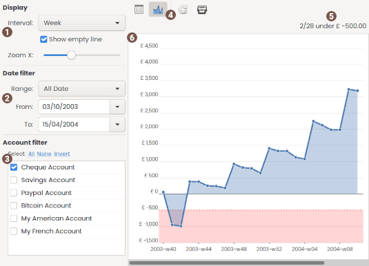Click the horizontal chart scrollbar
Screen dimensions: 369x266
point(227,263)
